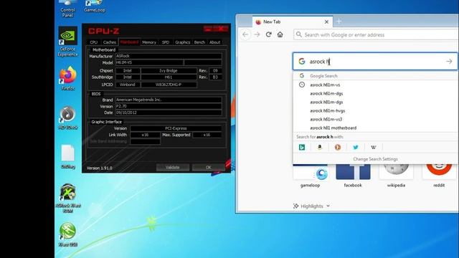Select suggestion asrock h61m-vs
This screenshot has height=258, width=459.
pos(375,85)
